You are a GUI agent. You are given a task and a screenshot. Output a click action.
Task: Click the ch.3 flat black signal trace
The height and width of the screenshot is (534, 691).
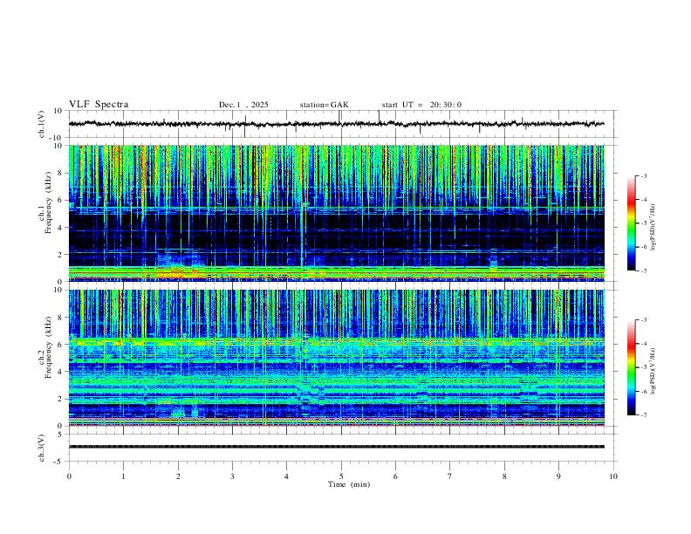pos(336,447)
